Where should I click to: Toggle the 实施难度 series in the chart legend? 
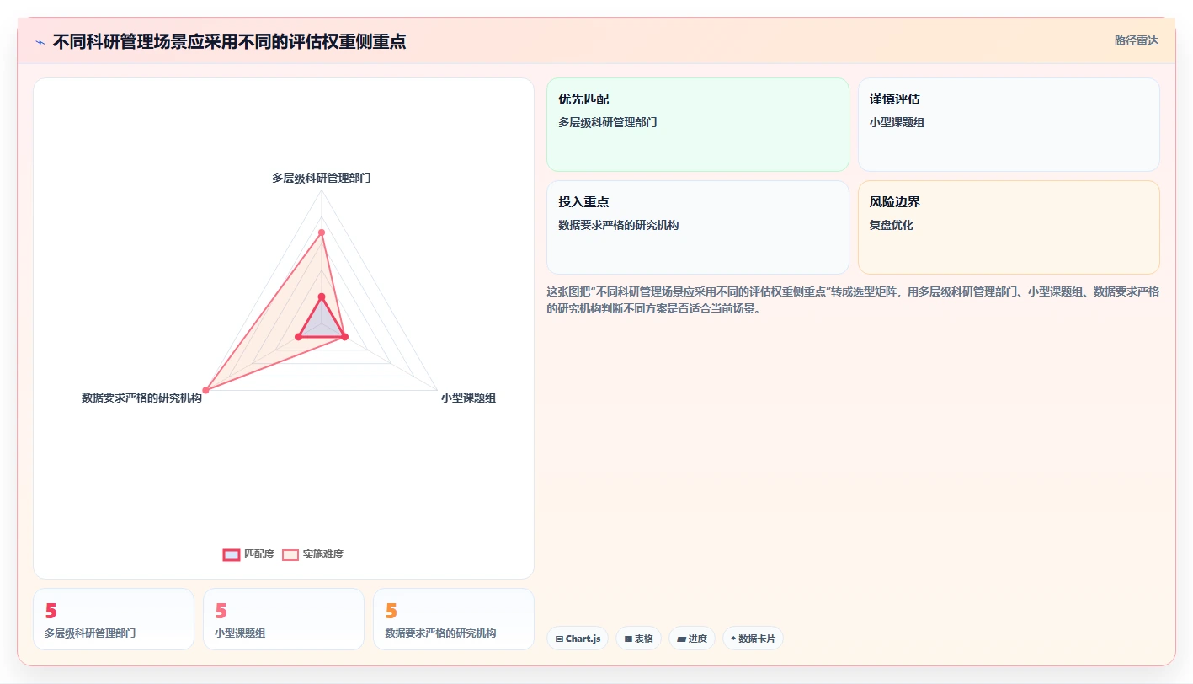click(x=313, y=554)
